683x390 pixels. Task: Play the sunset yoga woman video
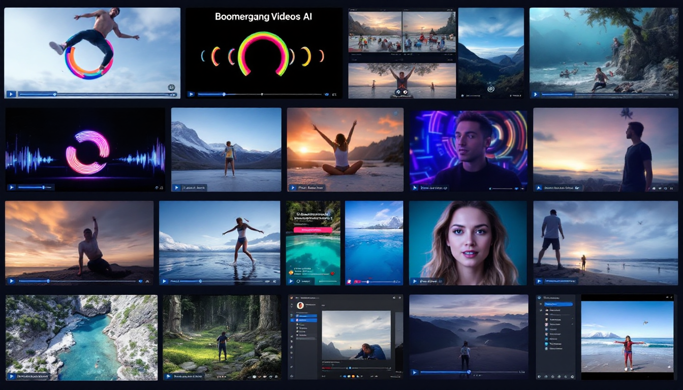click(x=292, y=188)
